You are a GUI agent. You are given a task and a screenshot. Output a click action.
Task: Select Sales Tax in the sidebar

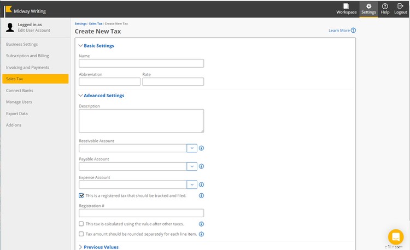(x=36, y=79)
